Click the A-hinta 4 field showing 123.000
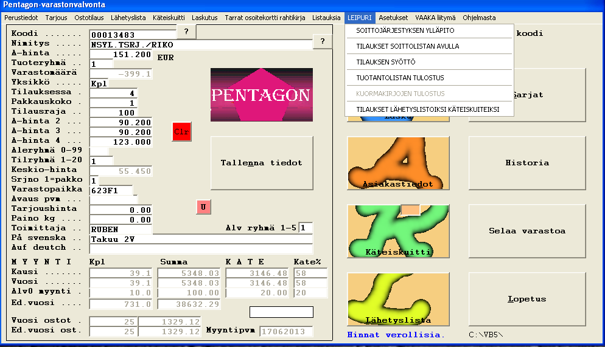Image resolution: width=605 pixels, height=347 pixels. (x=121, y=142)
